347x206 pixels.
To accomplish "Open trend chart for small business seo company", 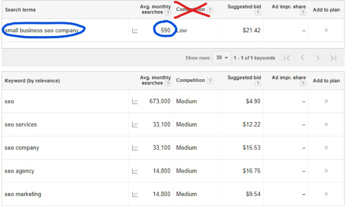I will coord(135,31).
